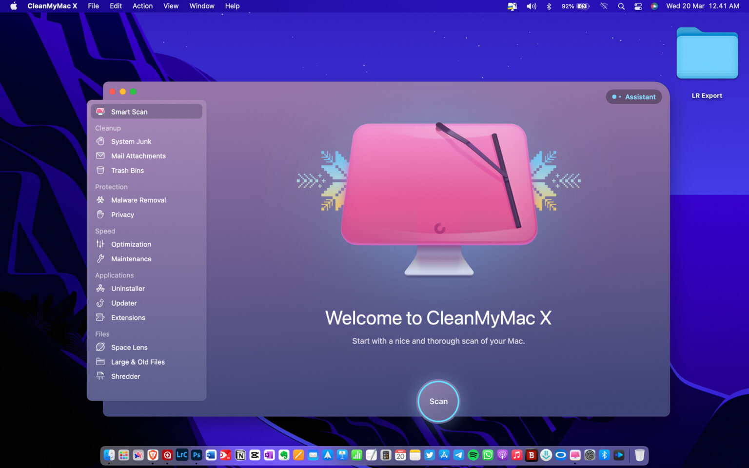749x468 pixels.
Task: Open the System Junk cleanup tool
Action: pyautogui.click(x=131, y=141)
